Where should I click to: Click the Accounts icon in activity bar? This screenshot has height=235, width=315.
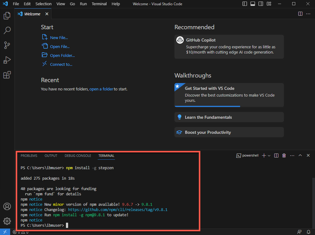click(7, 206)
